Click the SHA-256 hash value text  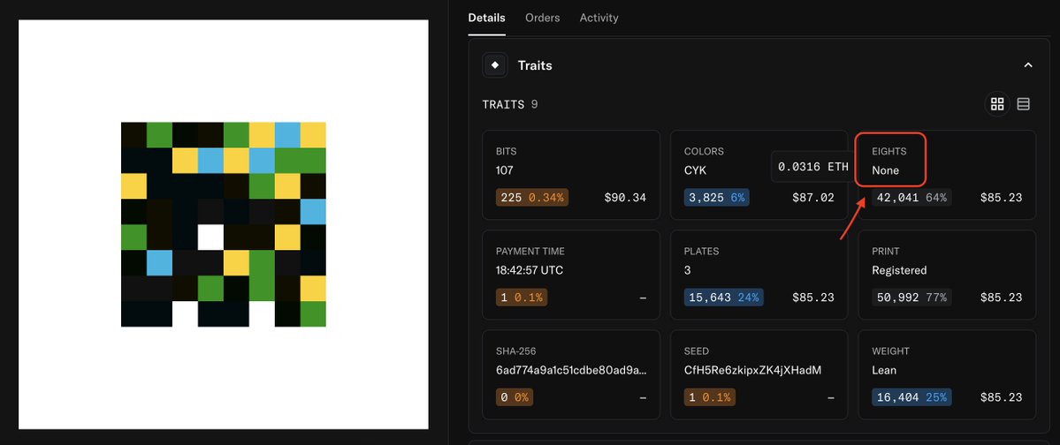[571, 370]
